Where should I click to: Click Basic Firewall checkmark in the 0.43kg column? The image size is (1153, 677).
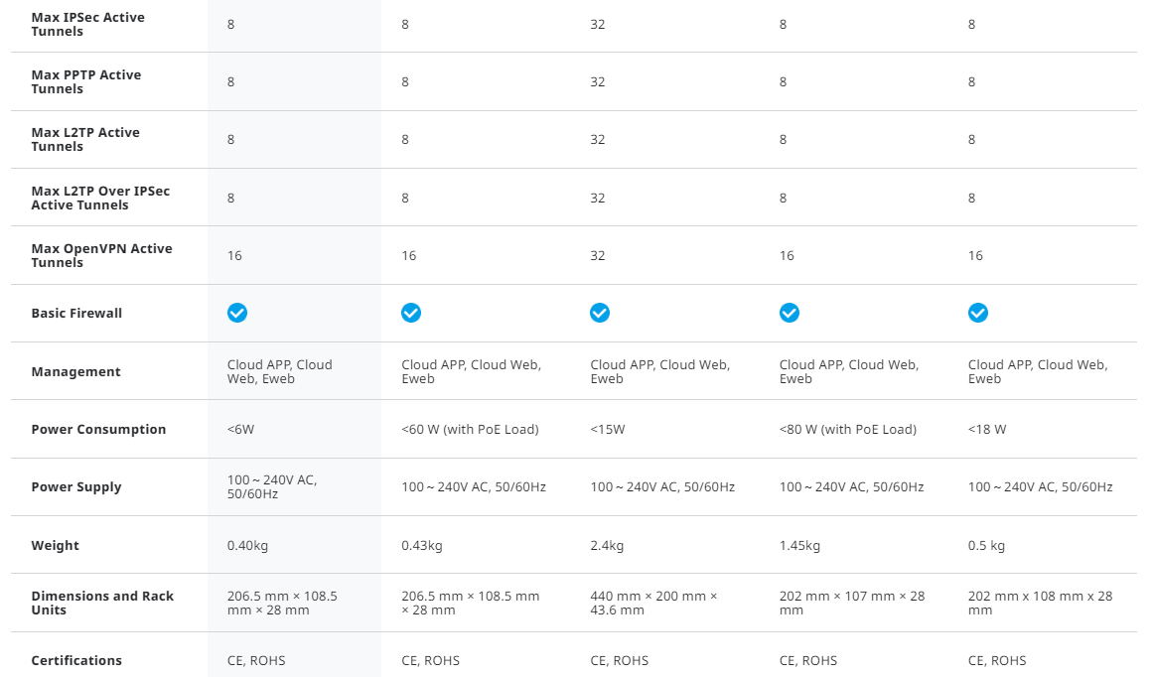411,313
